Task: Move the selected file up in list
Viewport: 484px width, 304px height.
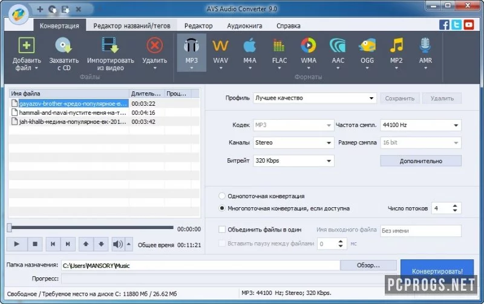Action: [x=86, y=244]
